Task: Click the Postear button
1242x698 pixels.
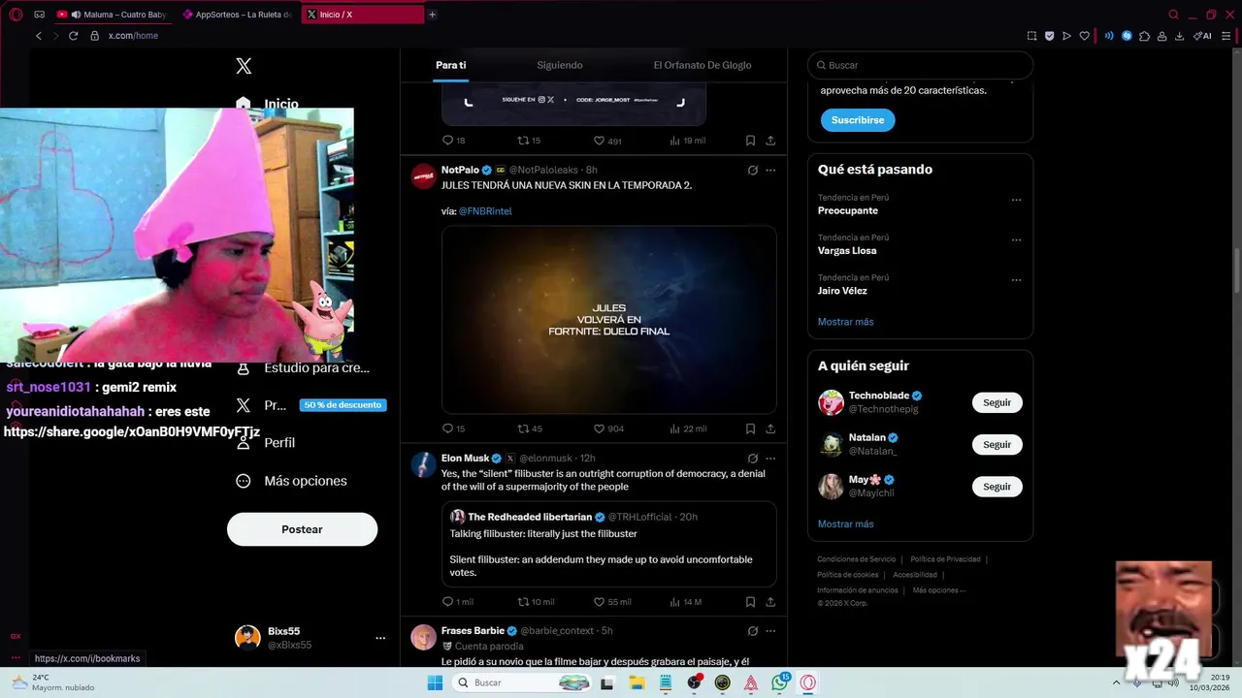Action: 302,529
